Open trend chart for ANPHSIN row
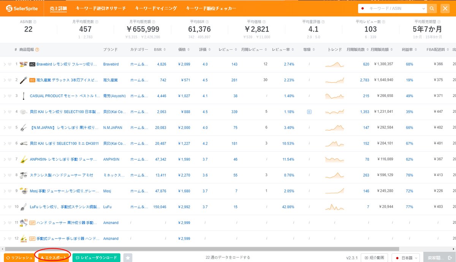 (x=334, y=159)
